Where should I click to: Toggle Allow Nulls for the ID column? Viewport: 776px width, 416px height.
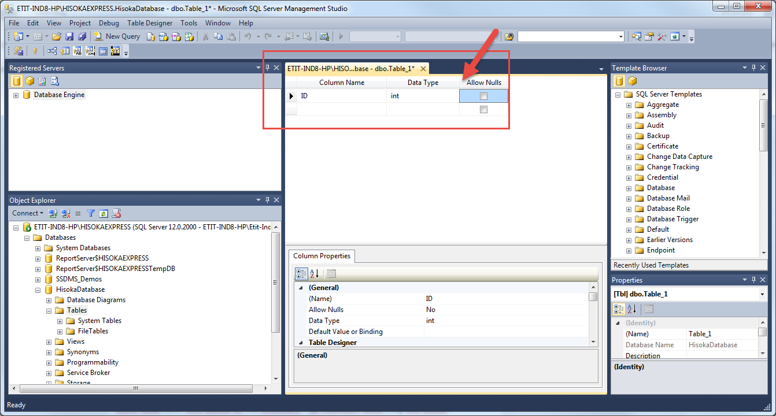(x=483, y=95)
